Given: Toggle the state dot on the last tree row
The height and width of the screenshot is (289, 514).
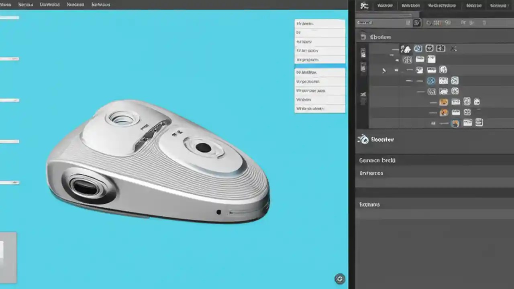Looking at the screenshot, I should [433, 123].
